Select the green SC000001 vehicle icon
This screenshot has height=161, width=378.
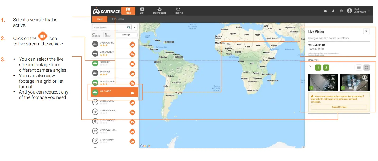[x=95, y=63]
